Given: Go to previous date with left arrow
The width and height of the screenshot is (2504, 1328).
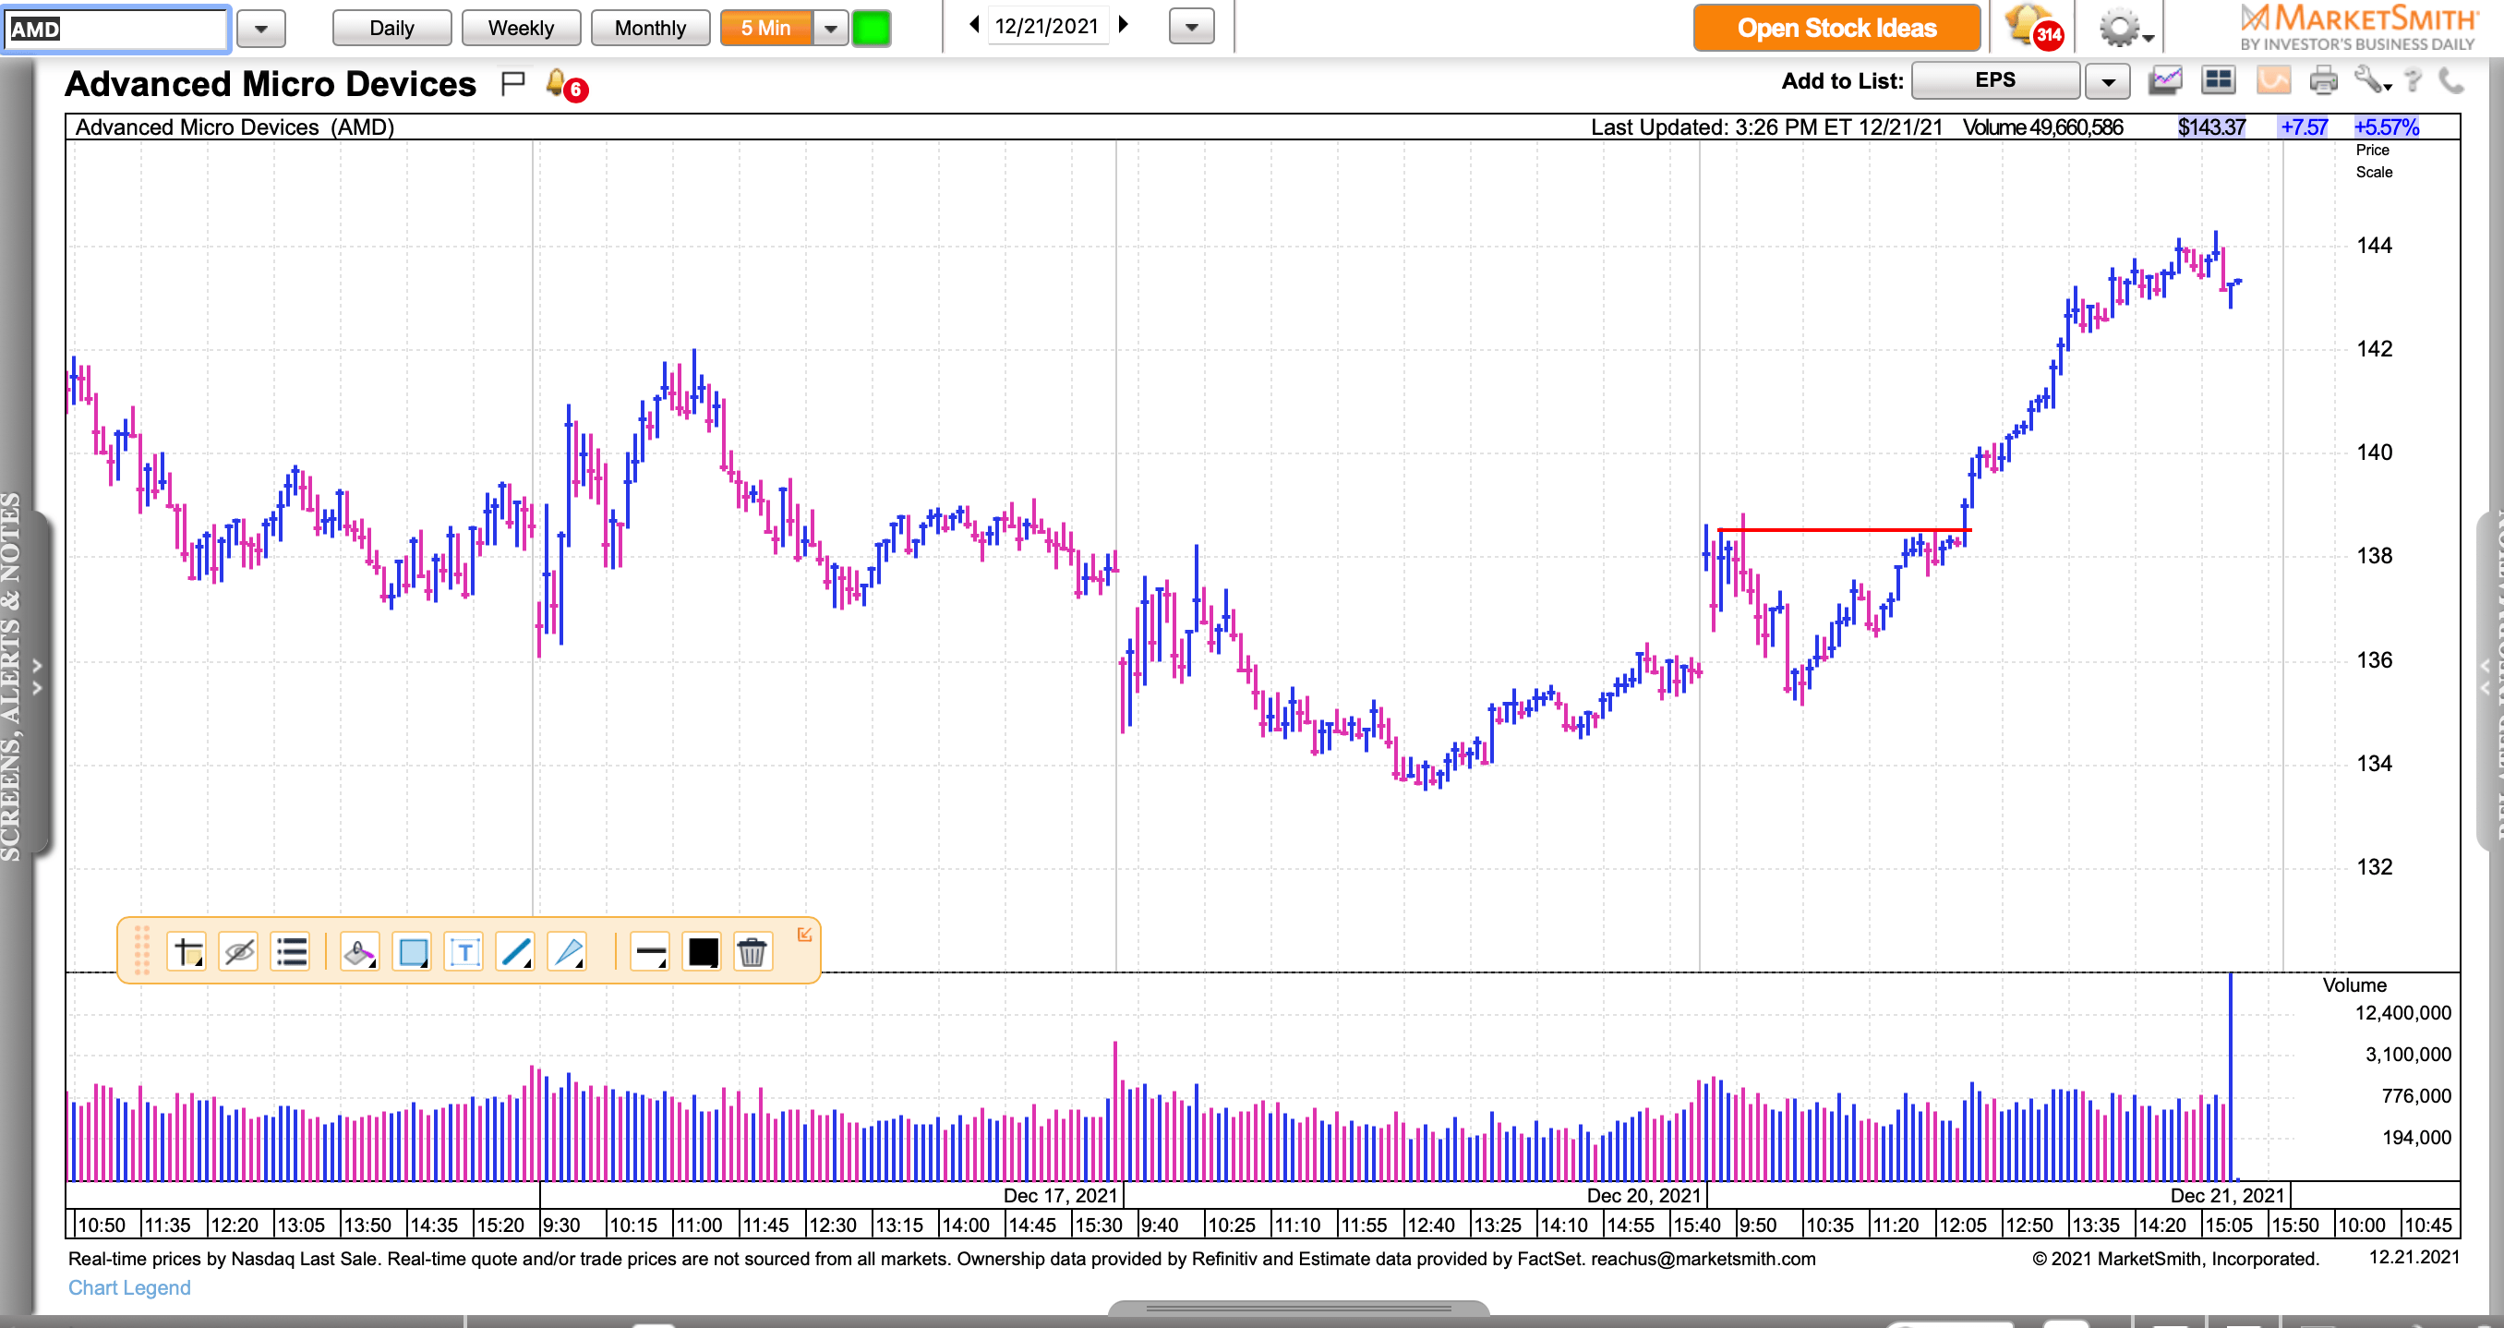Looking at the screenshot, I should click(x=973, y=25).
